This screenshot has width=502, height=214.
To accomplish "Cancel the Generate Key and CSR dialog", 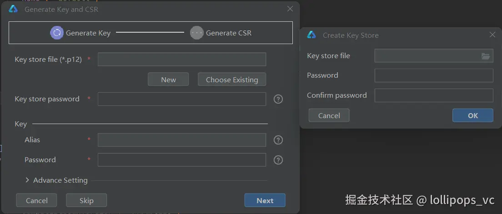I will (x=36, y=200).
